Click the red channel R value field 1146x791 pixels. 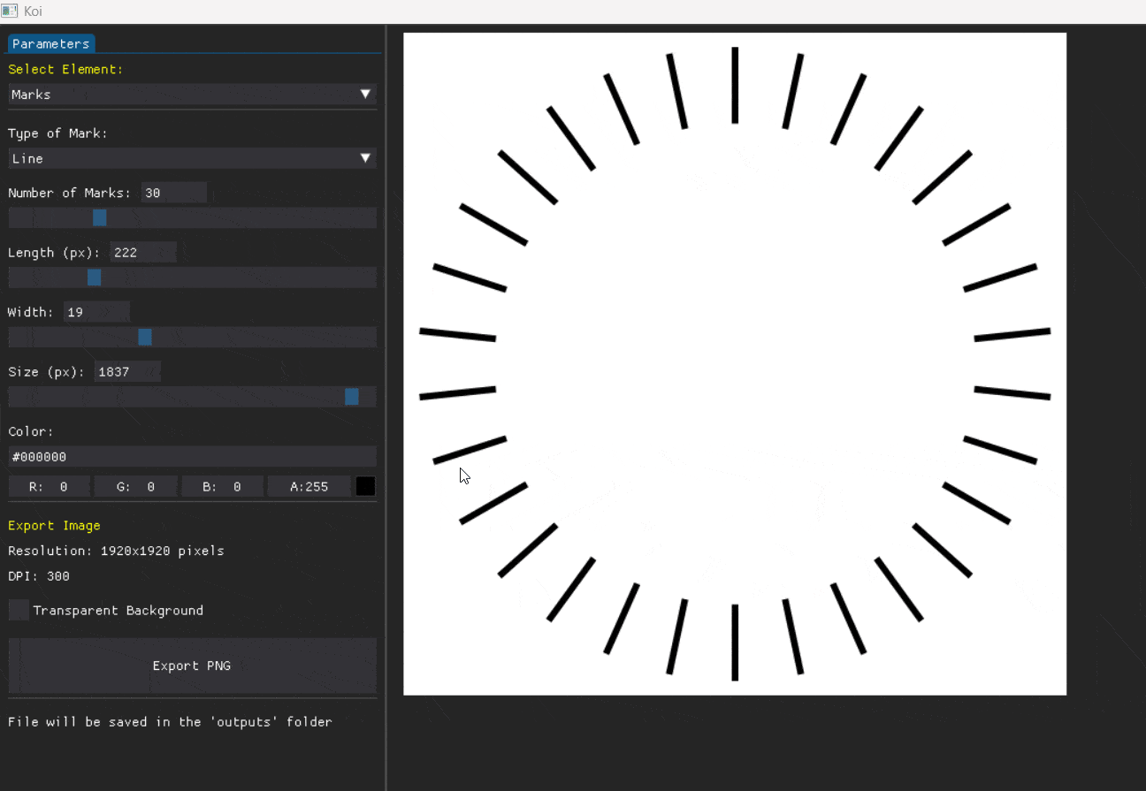(x=49, y=487)
